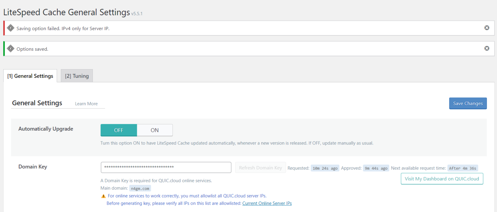Image resolution: width=497 pixels, height=212 pixels.
Task: Open the Current Online Server IPs link
Action: [267, 203]
